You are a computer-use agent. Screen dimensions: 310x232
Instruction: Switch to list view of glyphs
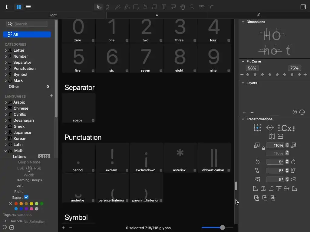[28, 7]
